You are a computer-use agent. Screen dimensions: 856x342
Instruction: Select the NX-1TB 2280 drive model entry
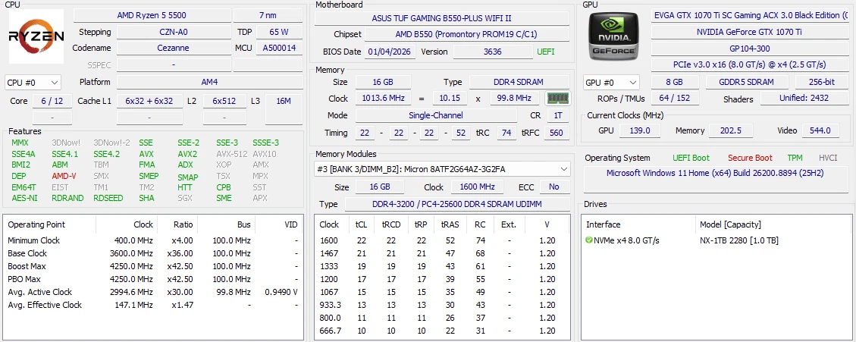point(739,240)
